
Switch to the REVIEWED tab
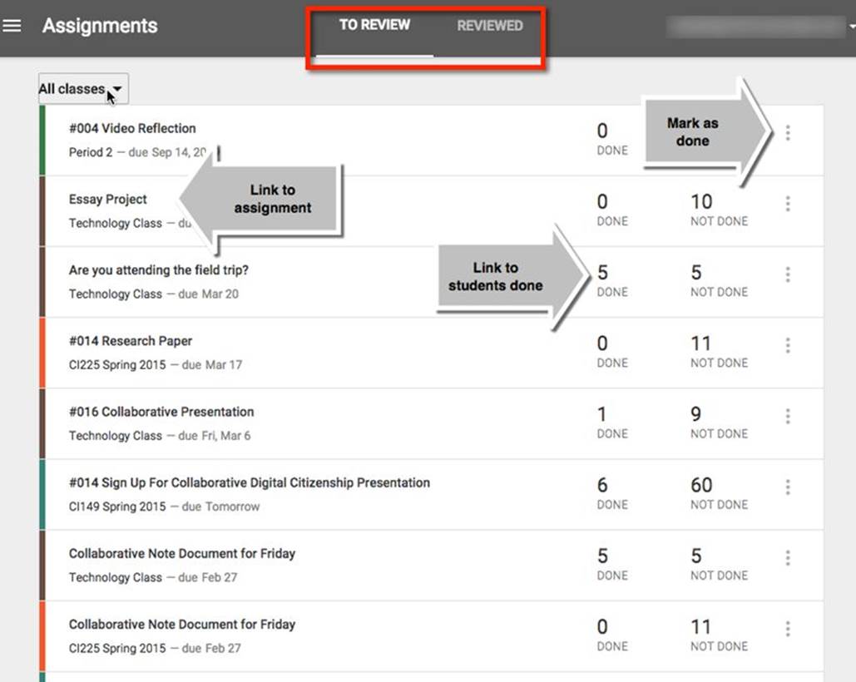[490, 26]
